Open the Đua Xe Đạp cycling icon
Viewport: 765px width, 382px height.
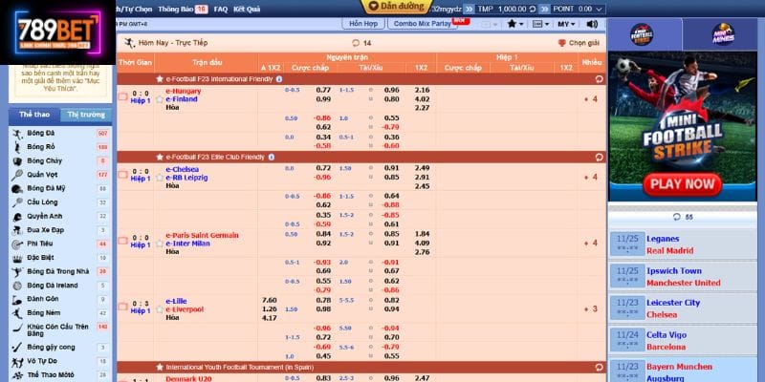(17, 230)
